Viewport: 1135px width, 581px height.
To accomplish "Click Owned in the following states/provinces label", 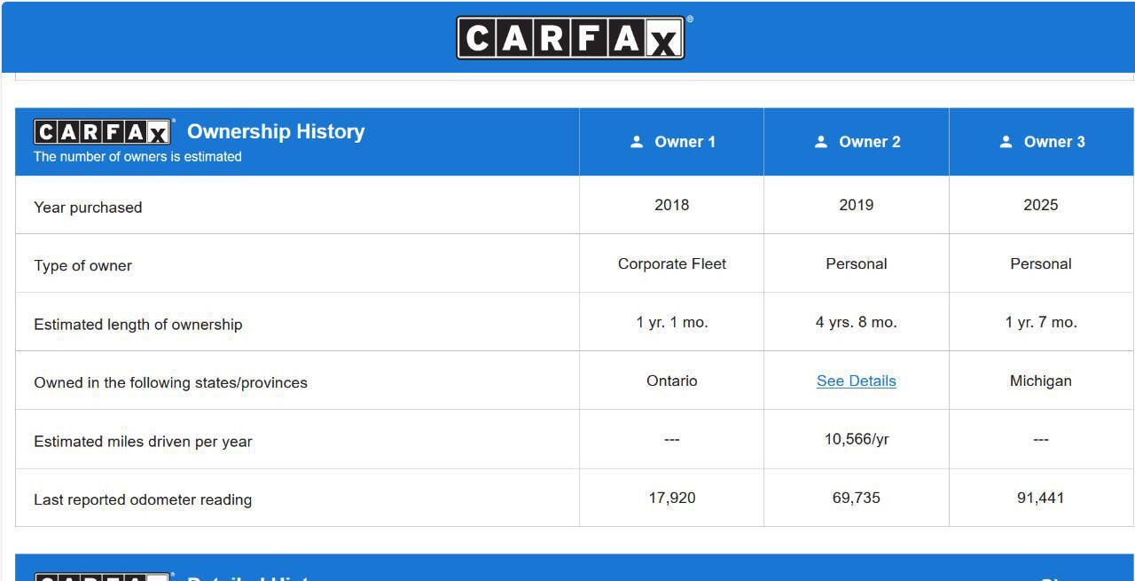I will coord(170,383).
